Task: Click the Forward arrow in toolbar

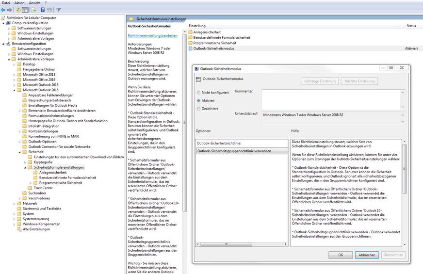Action: pyautogui.click(x=9, y=10)
